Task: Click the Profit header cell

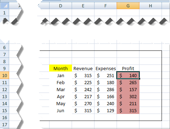Action: (x=128, y=68)
